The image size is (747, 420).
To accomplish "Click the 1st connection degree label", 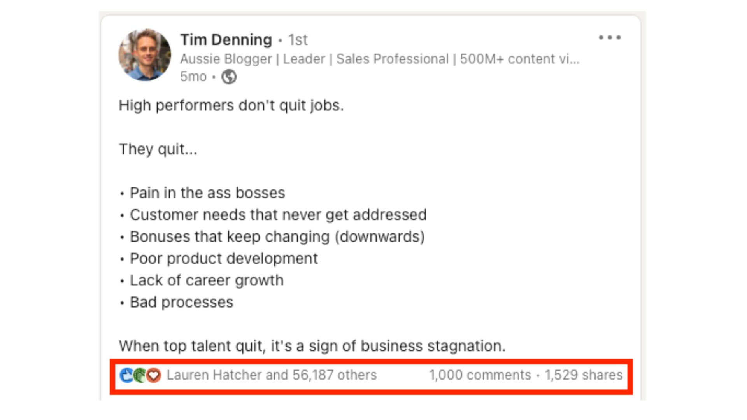I will (298, 40).
